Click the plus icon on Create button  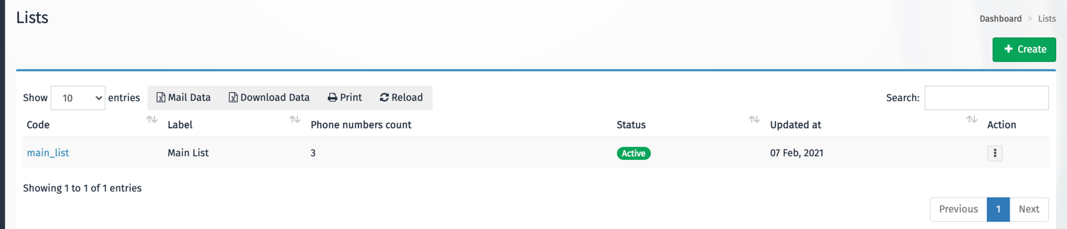[1008, 49]
